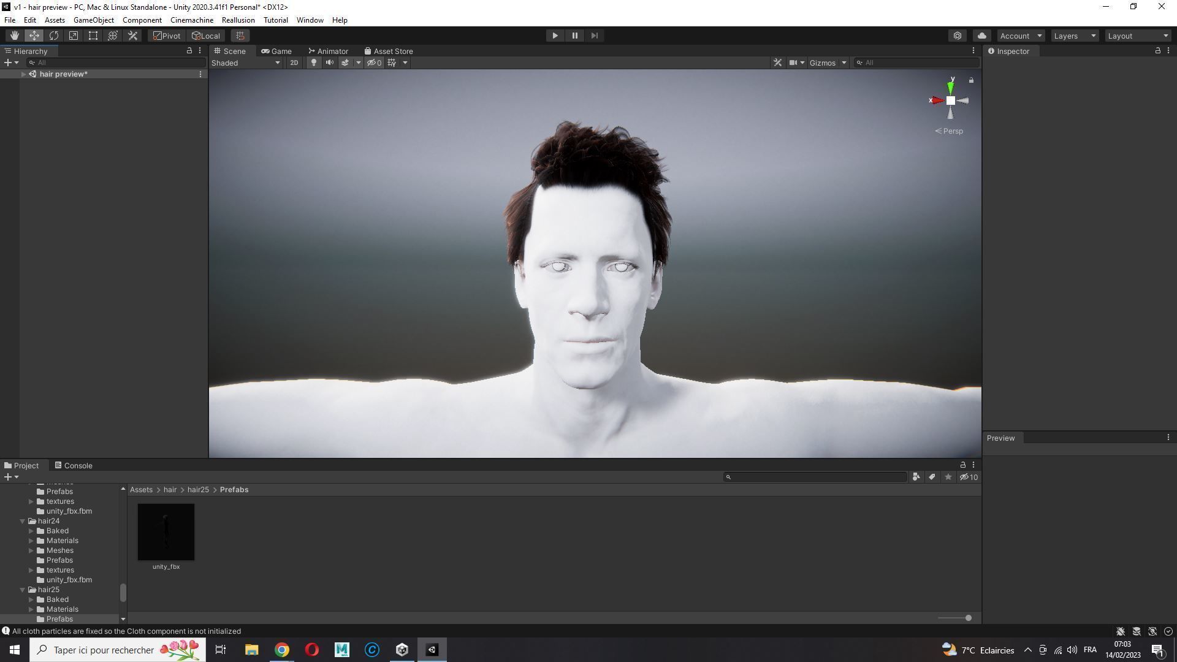Click the hair25 breadcrumb link

198,490
